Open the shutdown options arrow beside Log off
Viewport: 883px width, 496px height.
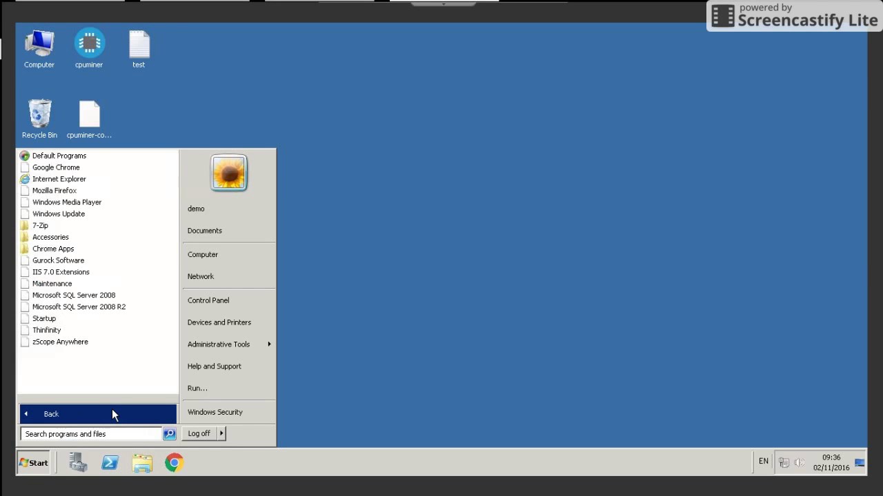(221, 433)
